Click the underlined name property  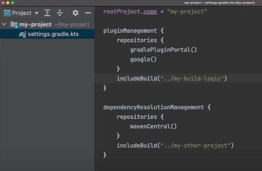tap(150, 12)
